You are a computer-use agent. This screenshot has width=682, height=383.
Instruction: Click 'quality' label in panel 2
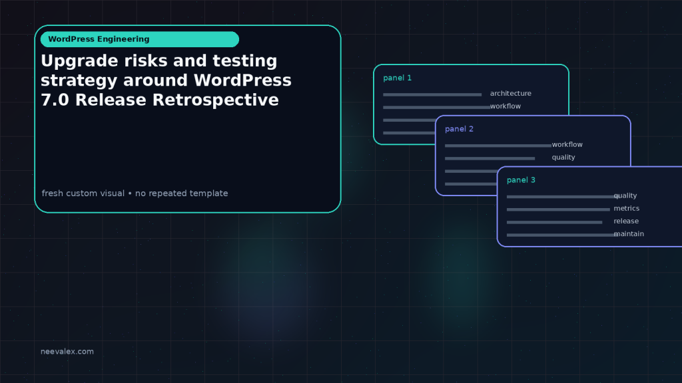click(563, 157)
